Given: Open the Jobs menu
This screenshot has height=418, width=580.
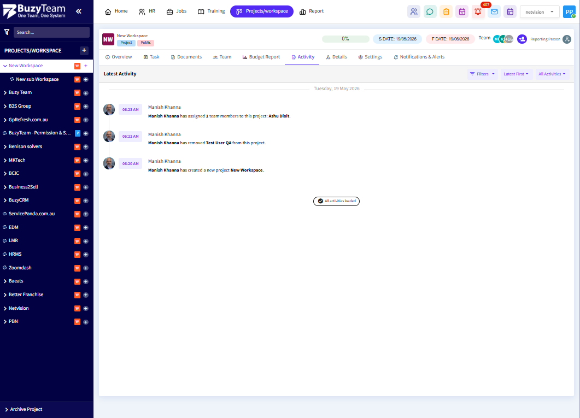Looking at the screenshot, I should click(x=176, y=11).
